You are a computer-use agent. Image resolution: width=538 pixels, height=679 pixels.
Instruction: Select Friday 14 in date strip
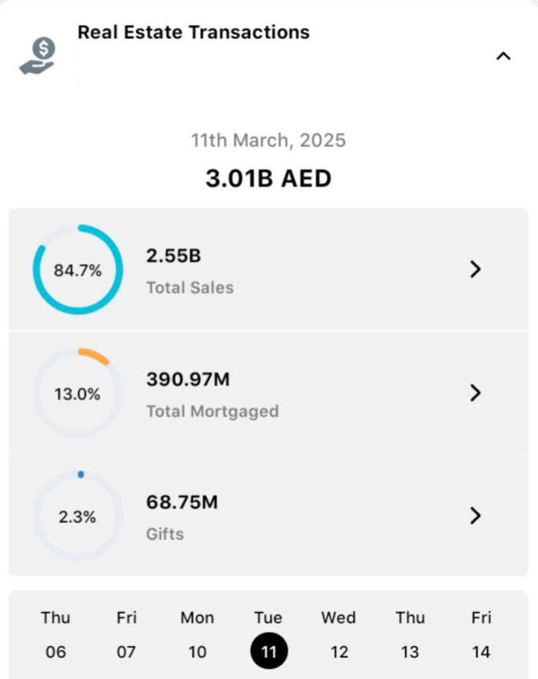pyautogui.click(x=481, y=635)
